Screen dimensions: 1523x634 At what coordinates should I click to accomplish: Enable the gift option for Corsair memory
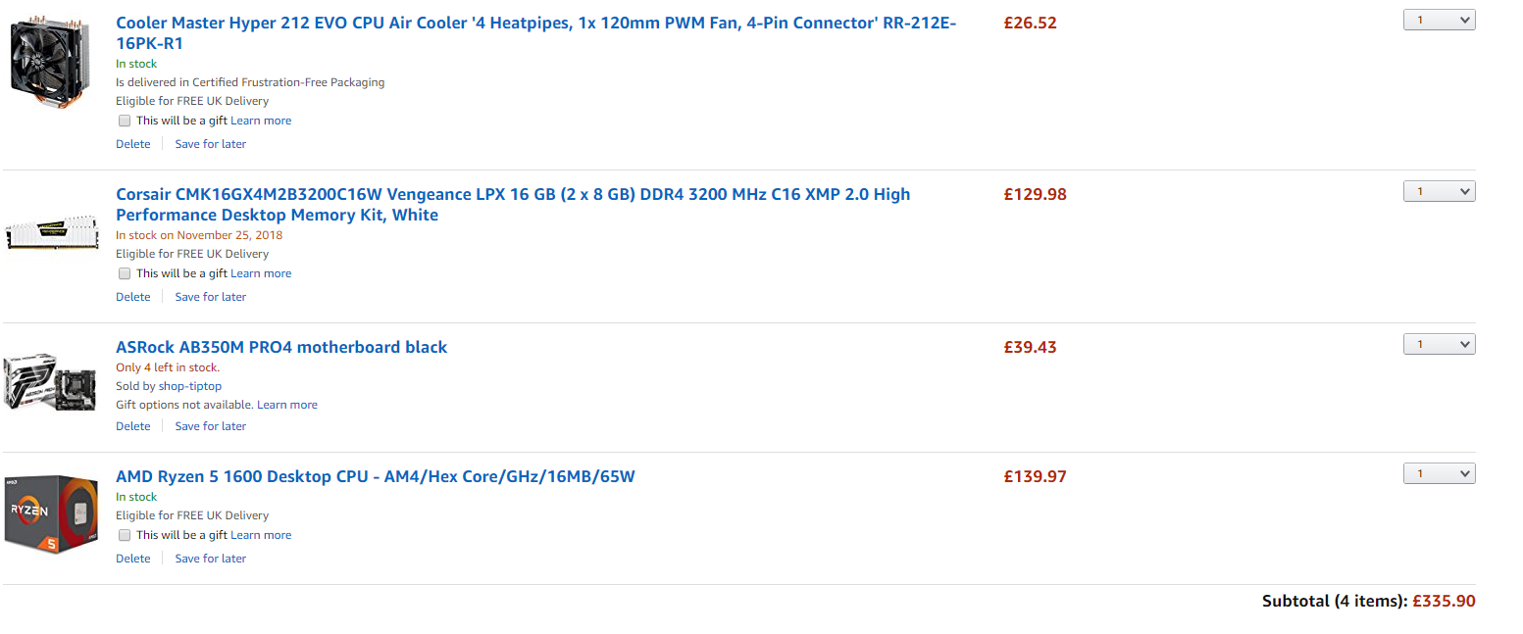click(125, 274)
